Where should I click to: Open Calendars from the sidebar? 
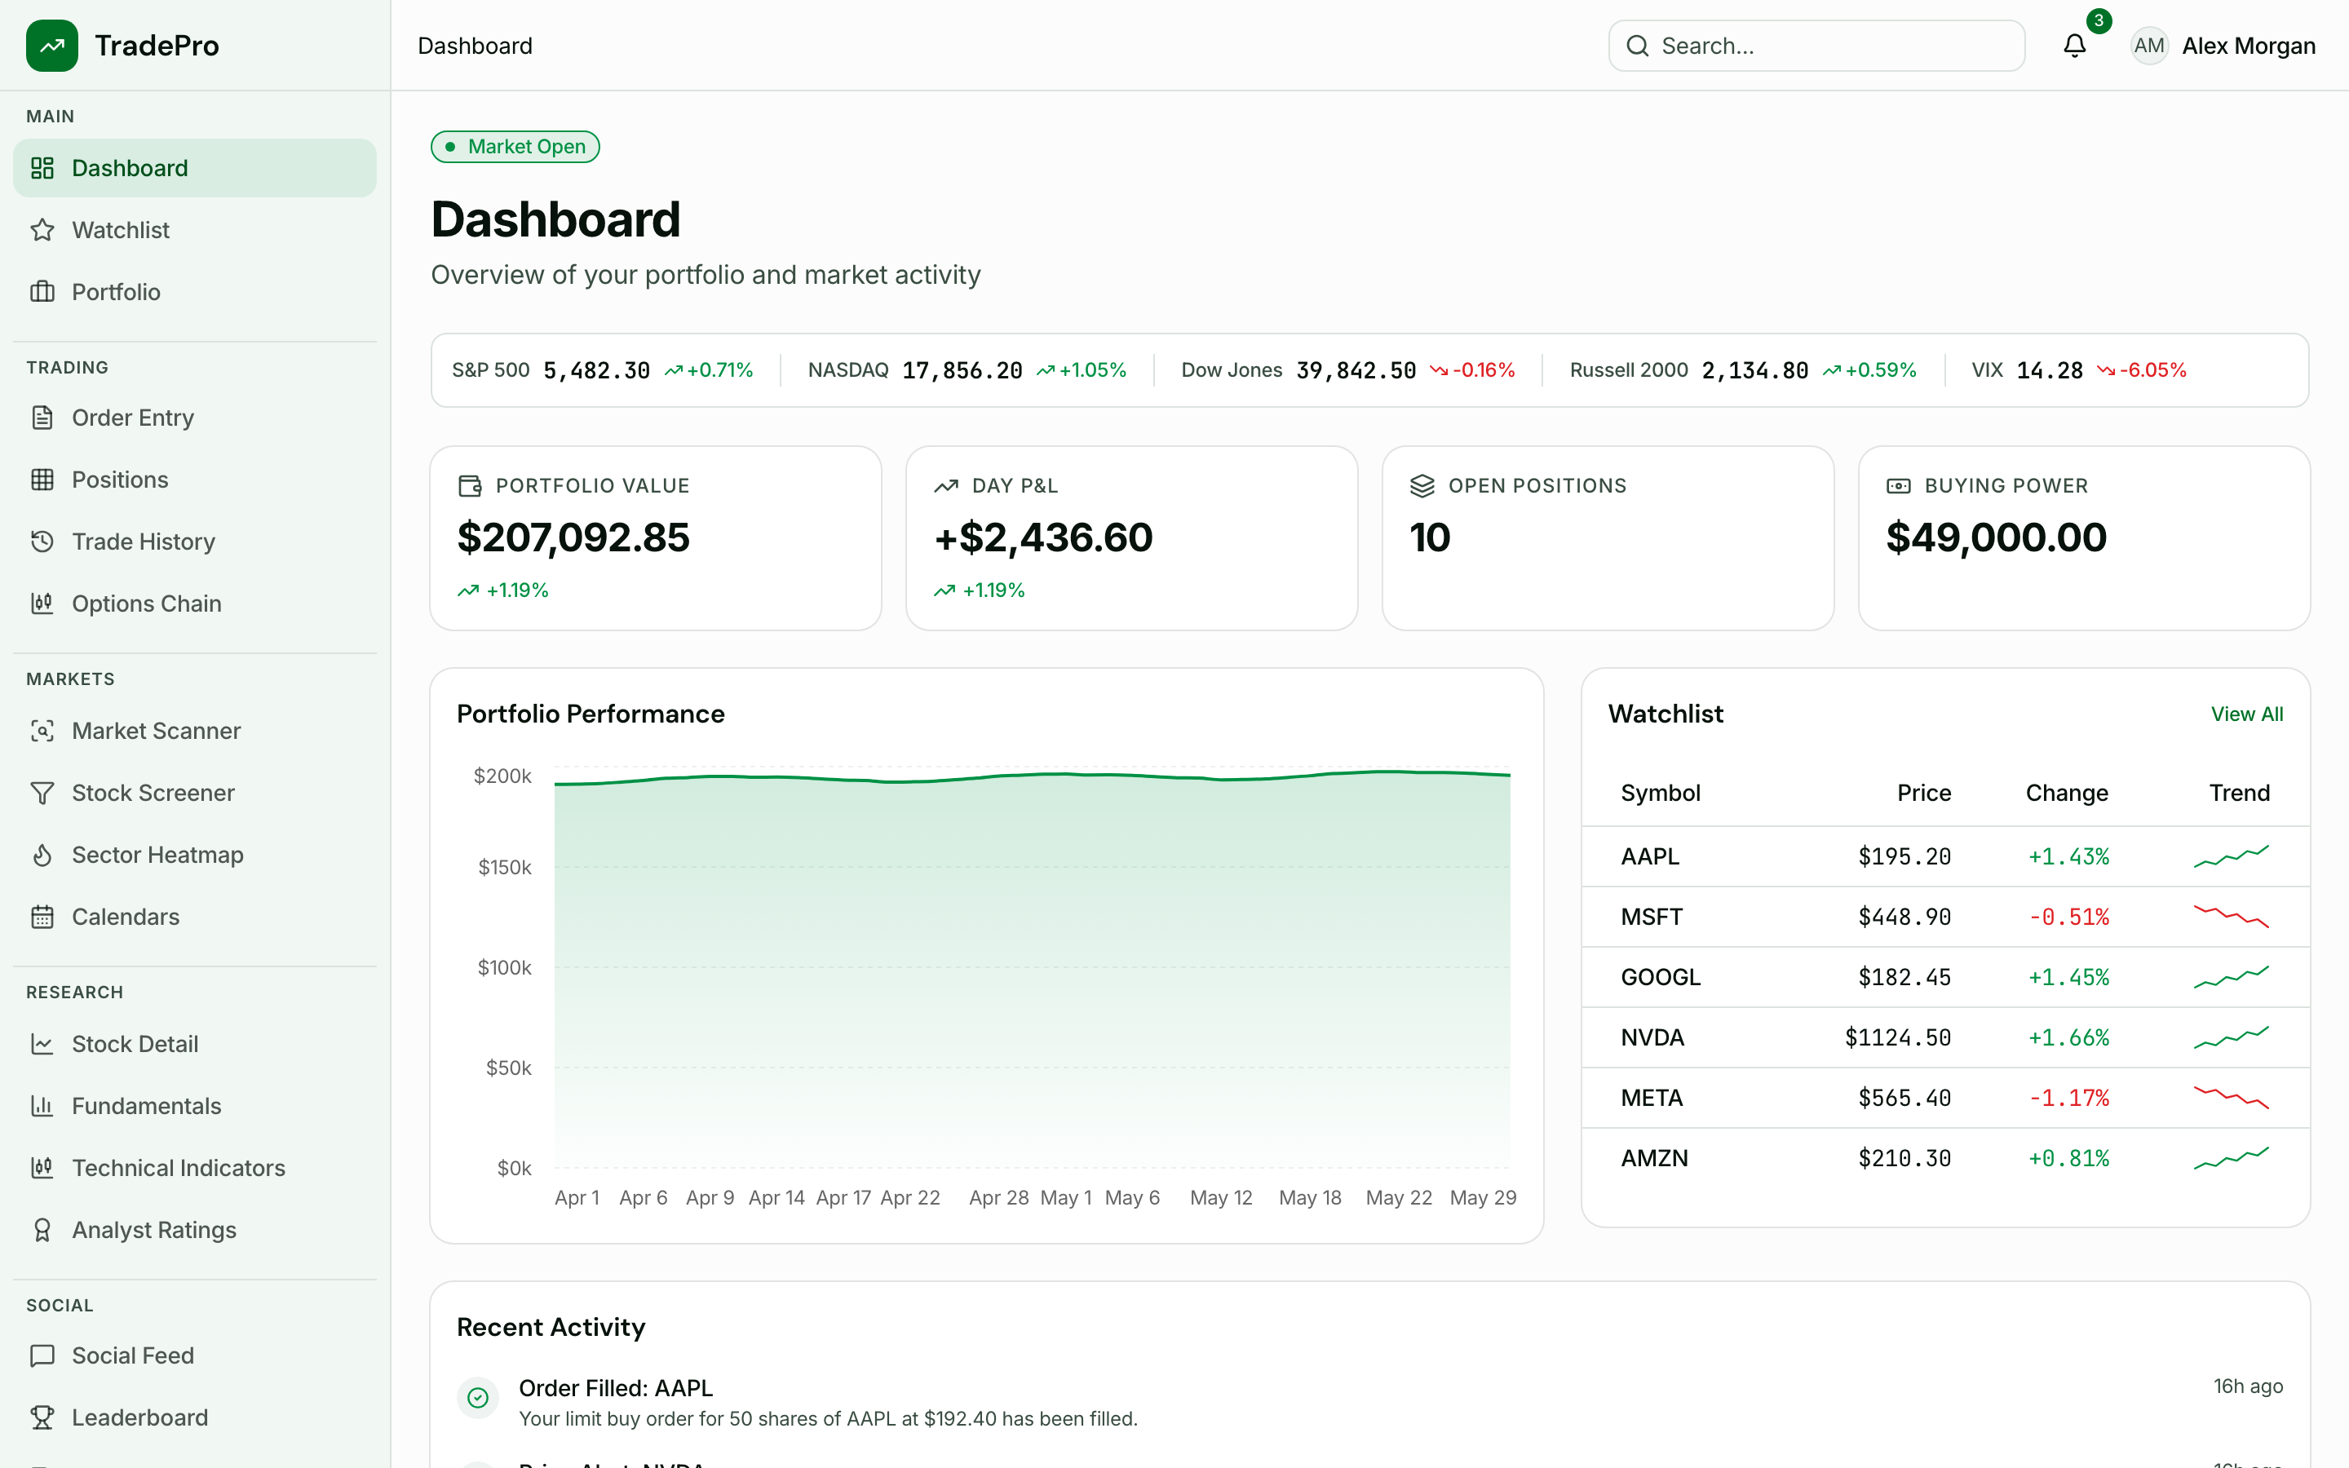pyautogui.click(x=195, y=917)
